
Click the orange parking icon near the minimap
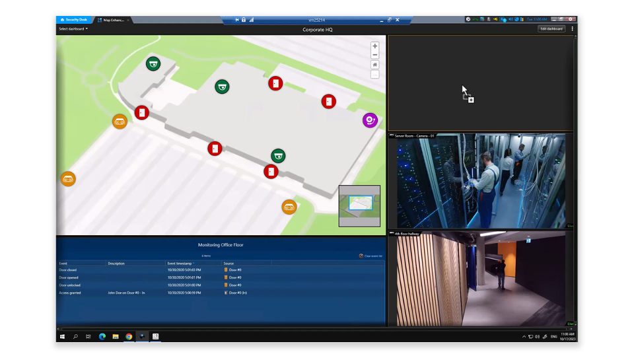click(289, 207)
